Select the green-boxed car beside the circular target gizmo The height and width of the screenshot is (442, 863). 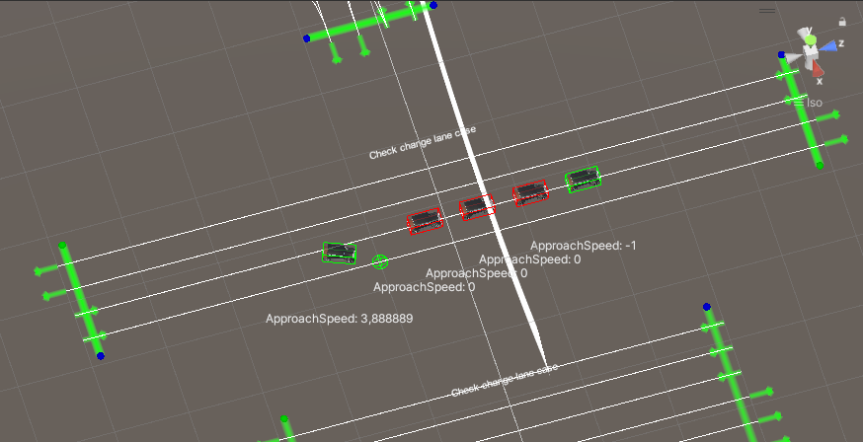click(339, 253)
